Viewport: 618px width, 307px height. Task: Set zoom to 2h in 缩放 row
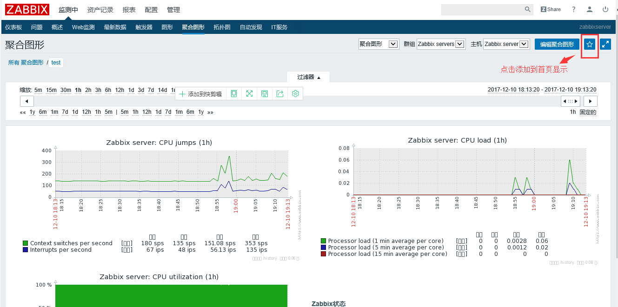tap(88, 90)
